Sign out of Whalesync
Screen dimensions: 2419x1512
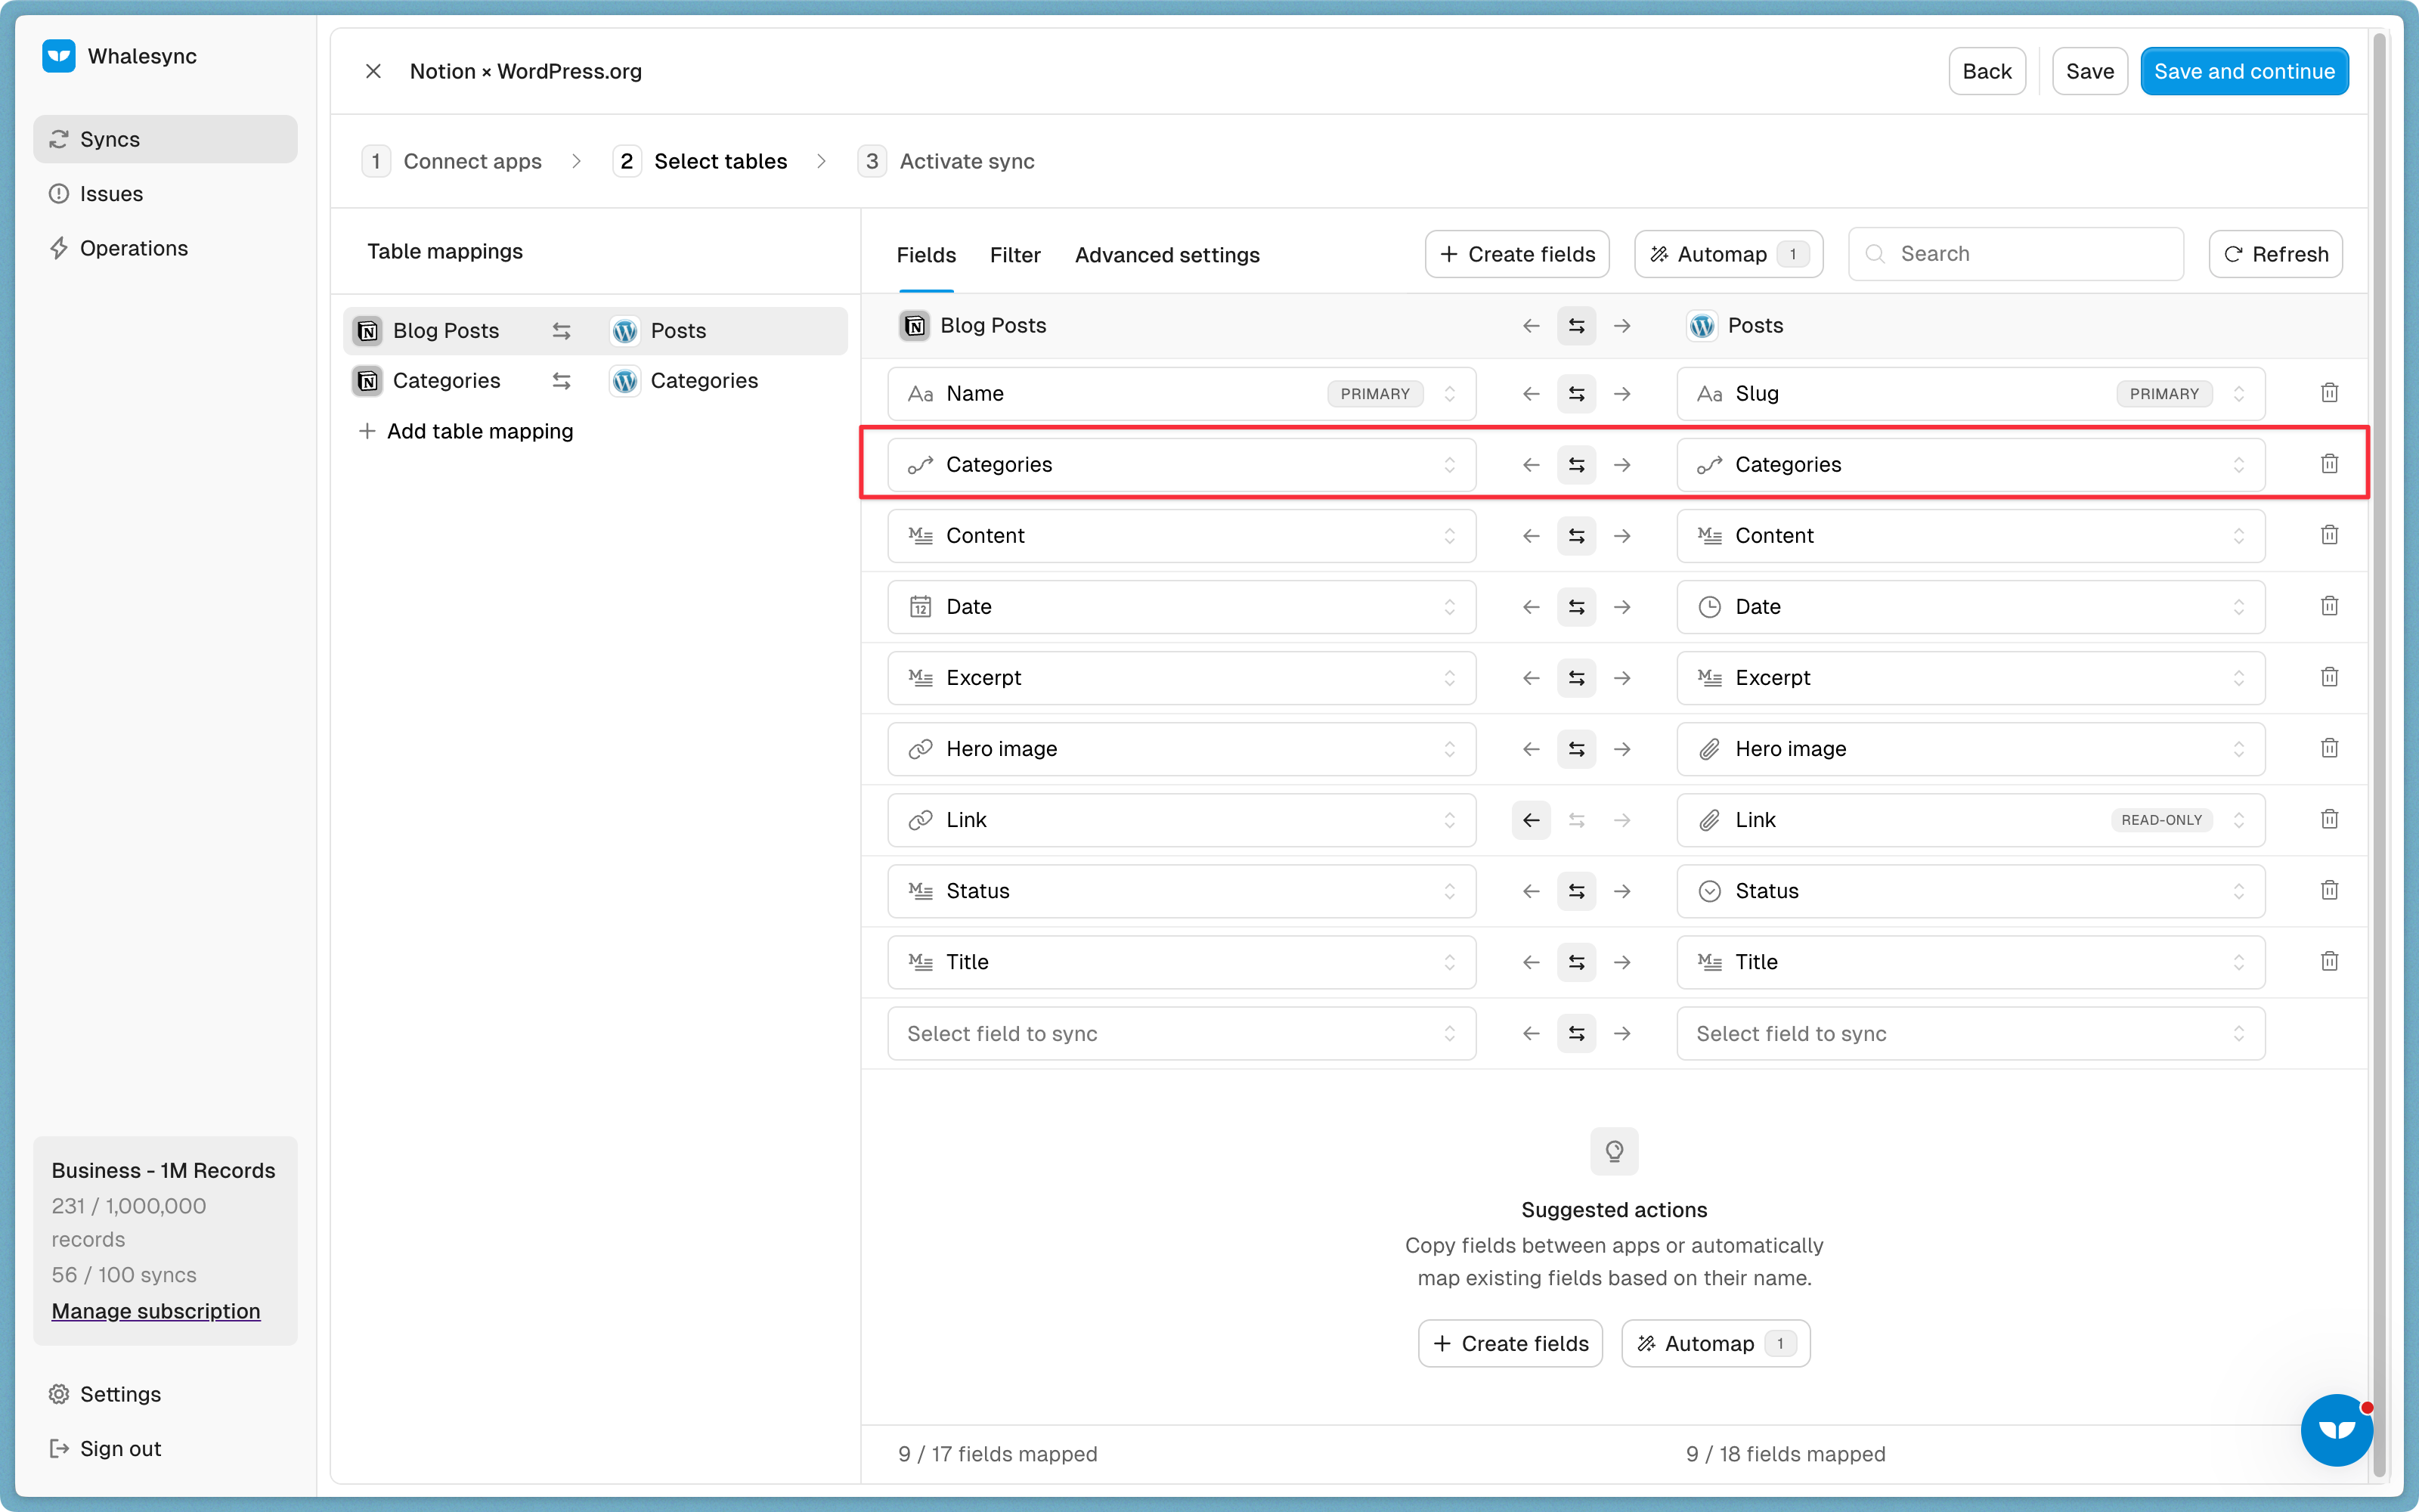[165, 1448]
